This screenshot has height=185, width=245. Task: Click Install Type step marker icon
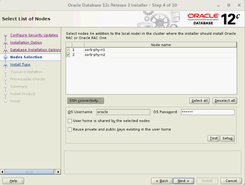(5, 65)
